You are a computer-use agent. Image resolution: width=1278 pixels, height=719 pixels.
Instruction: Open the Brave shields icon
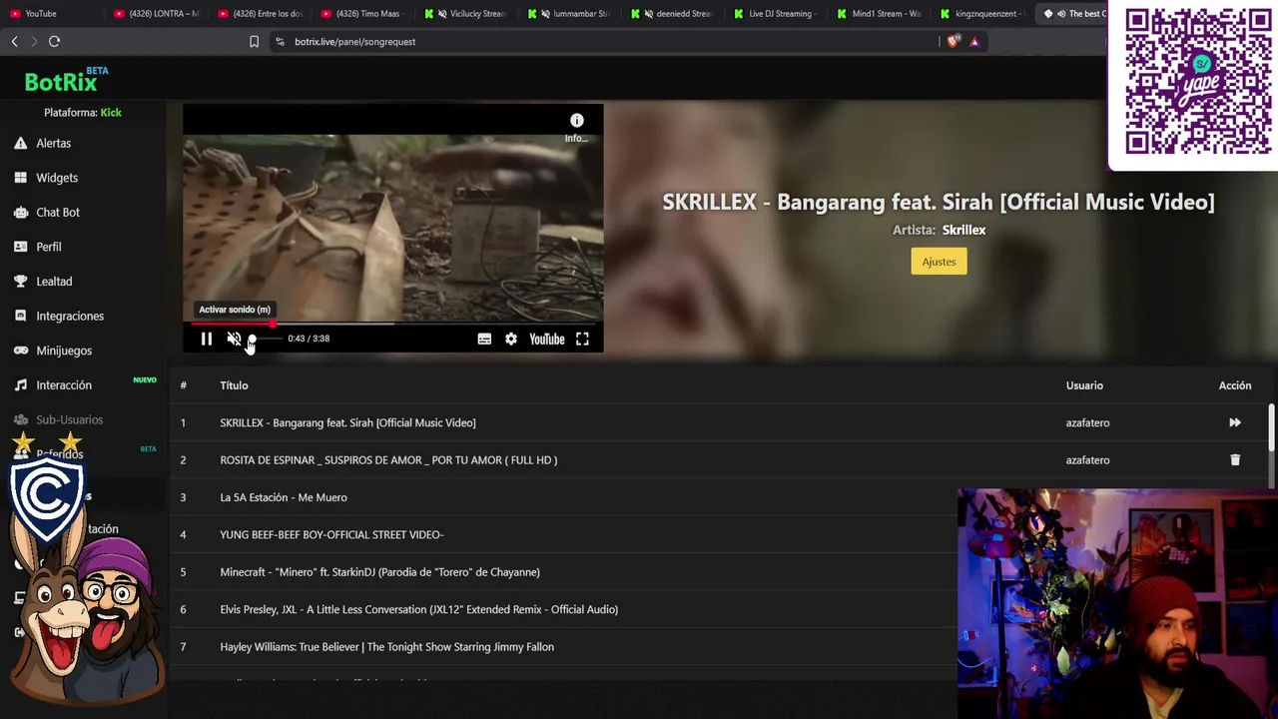tap(953, 41)
